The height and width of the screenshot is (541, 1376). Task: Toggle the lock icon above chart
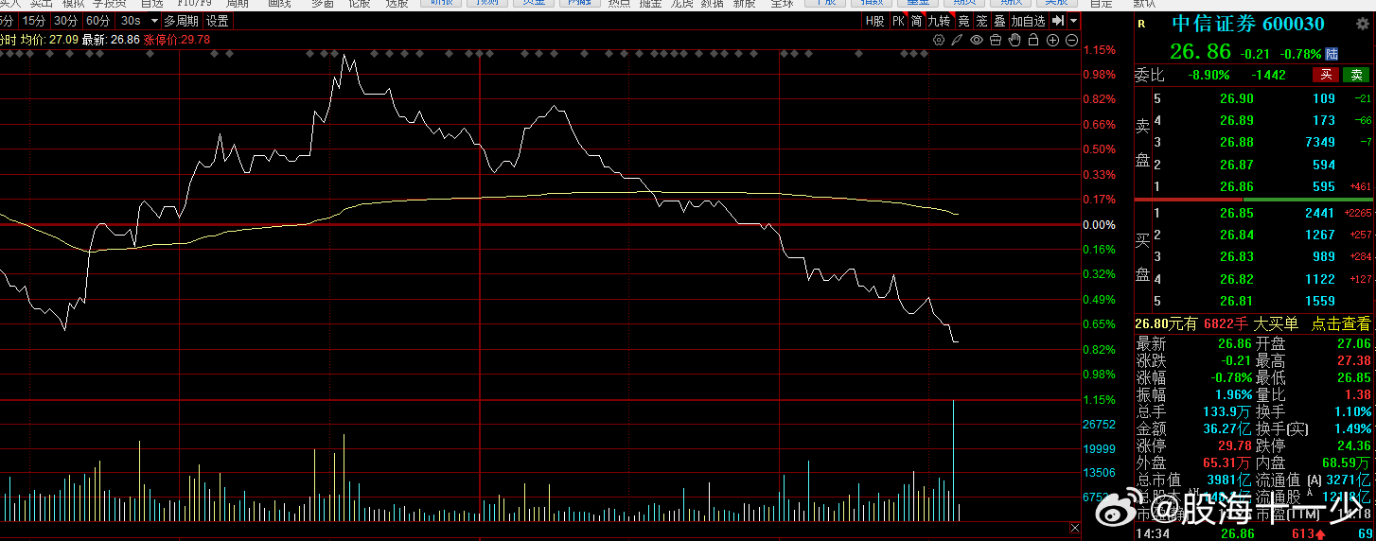point(1033,40)
